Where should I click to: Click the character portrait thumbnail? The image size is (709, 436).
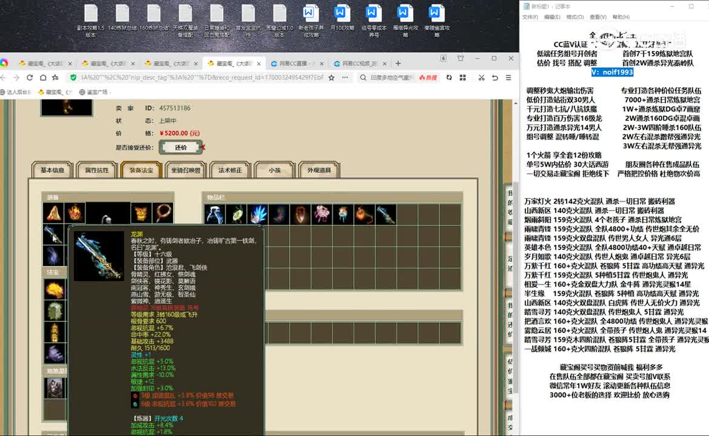(x=67, y=108)
